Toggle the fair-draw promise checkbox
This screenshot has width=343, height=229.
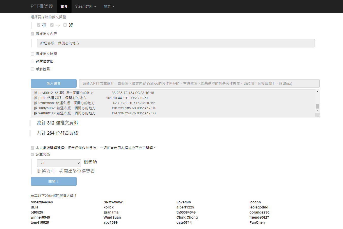pyautogui.click(x=32, y=148)
